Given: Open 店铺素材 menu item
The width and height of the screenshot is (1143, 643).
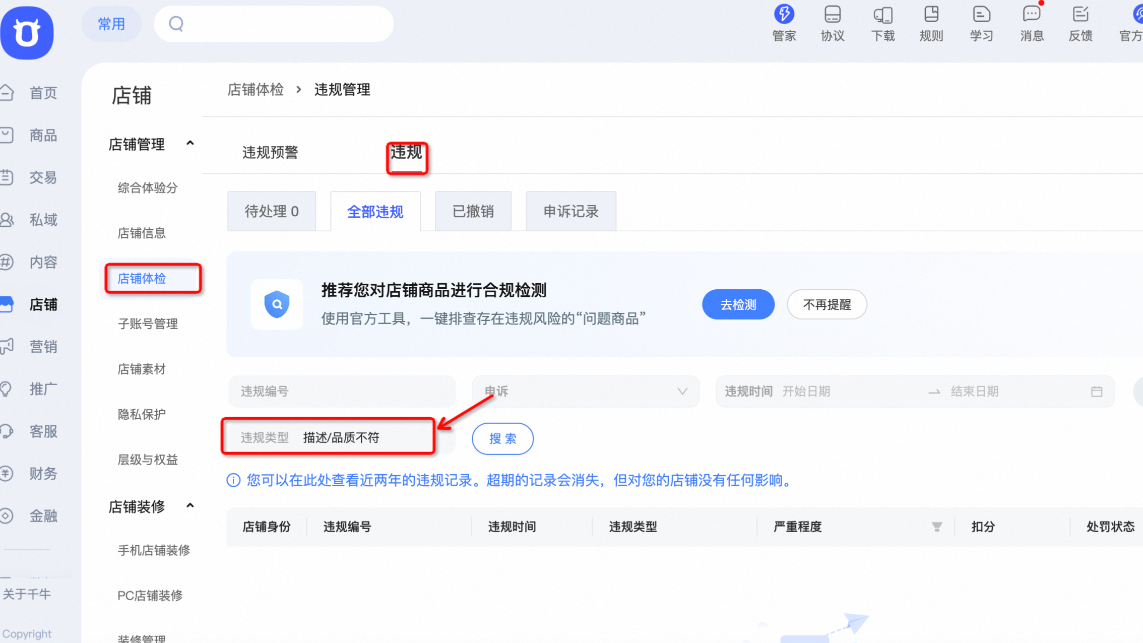Looking at the screenshot, I should 142,369.
